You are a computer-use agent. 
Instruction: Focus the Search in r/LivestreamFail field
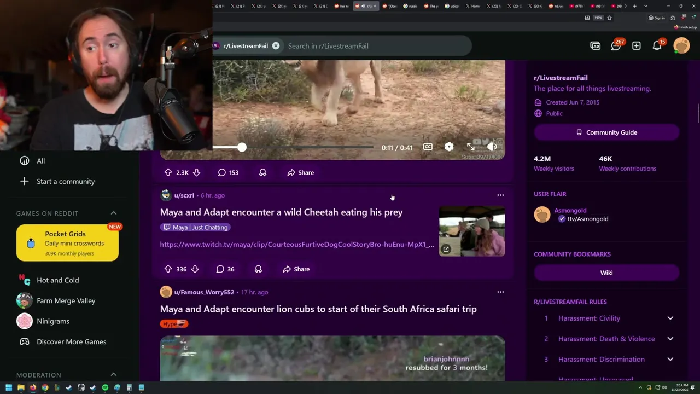coord(376,46)
